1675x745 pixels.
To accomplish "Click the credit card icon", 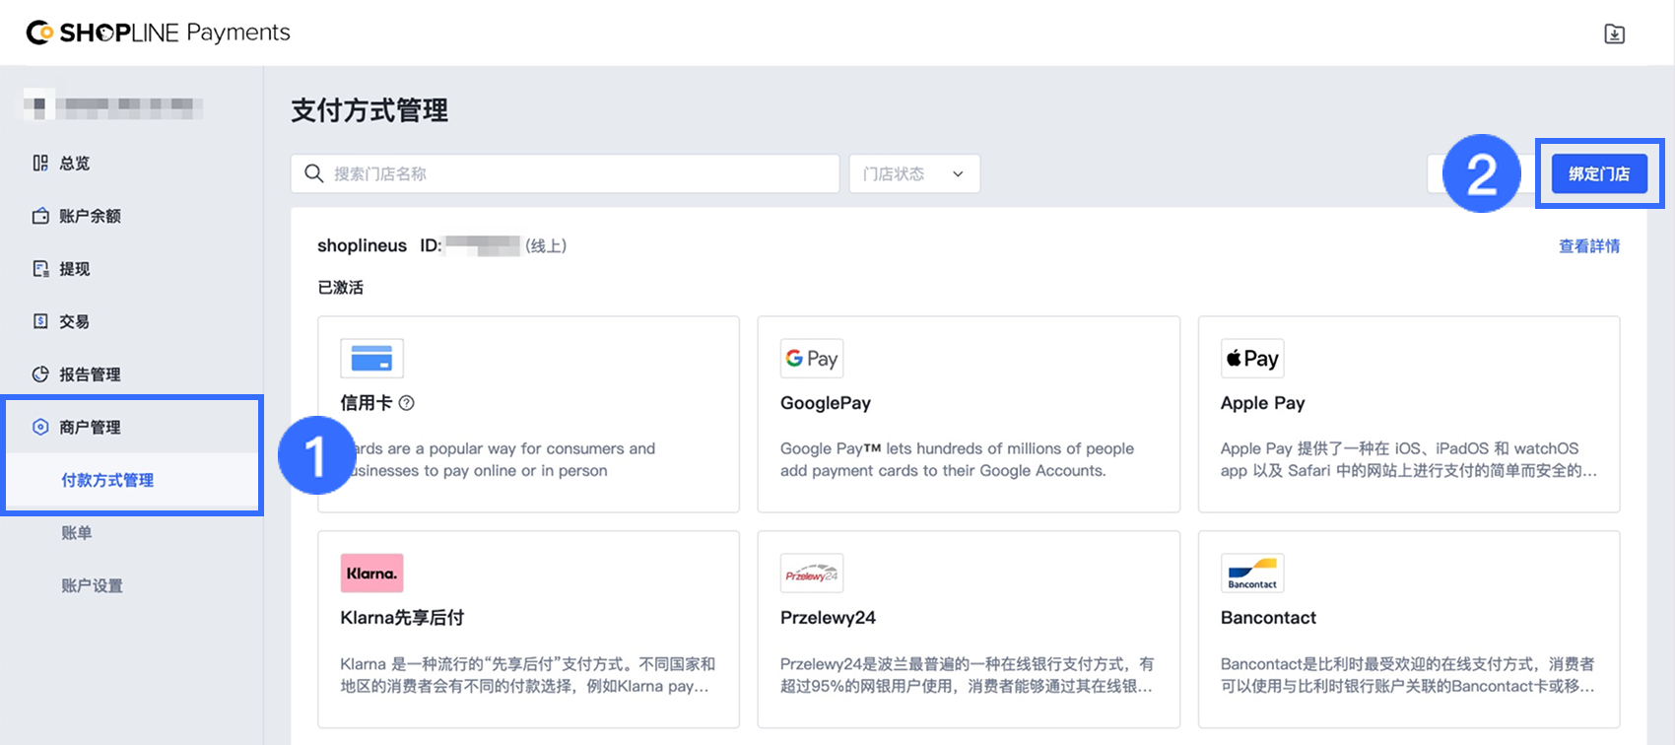I will pyautogui.click(x=371, y=359).
